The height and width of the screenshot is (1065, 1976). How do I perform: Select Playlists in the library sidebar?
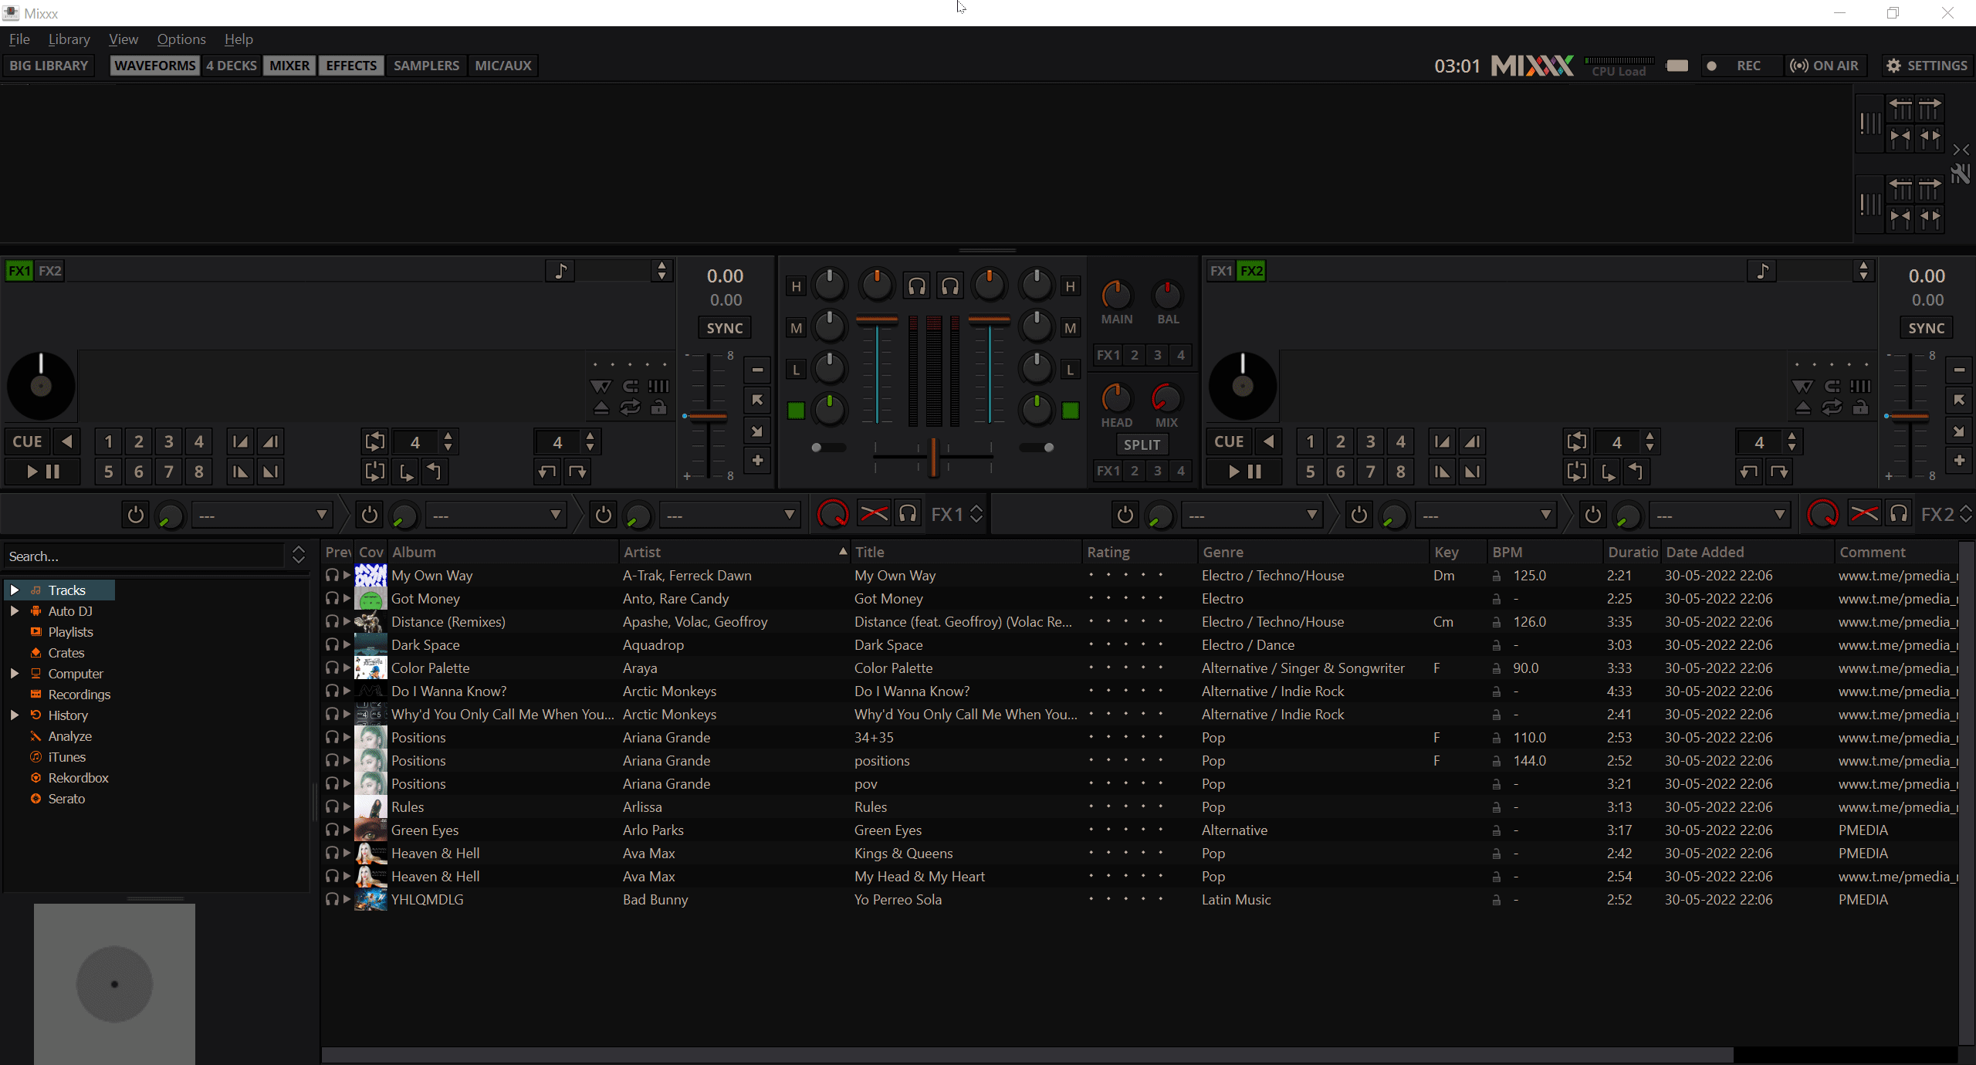pyautogui.click(x=70, y=632)
